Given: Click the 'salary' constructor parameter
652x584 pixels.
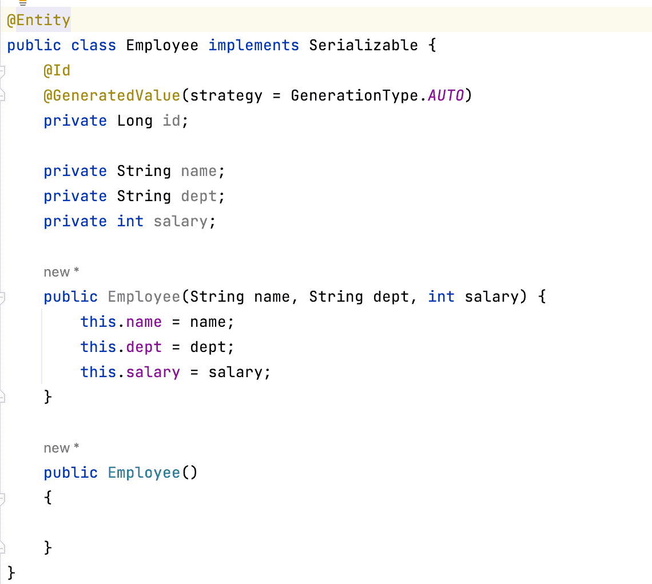Looking at the screenshot, I should (x=491, y=297).
